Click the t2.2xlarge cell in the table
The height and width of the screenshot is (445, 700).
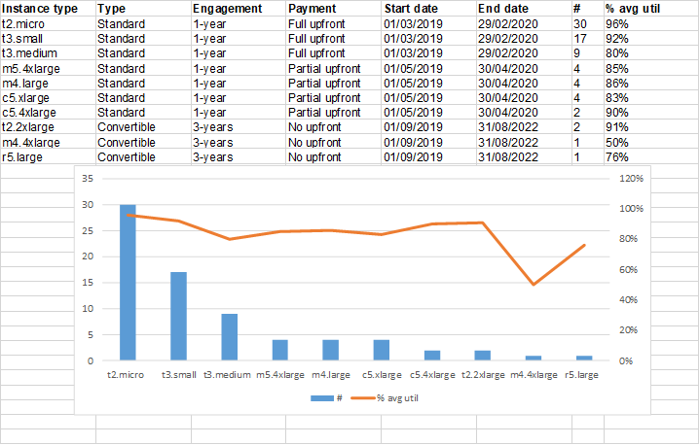(x=49, y=127)
